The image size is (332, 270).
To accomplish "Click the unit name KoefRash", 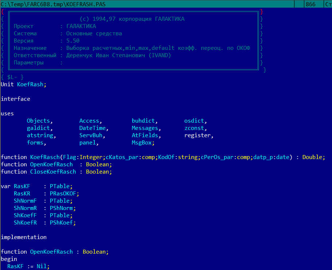I will (x=30, y=84).
